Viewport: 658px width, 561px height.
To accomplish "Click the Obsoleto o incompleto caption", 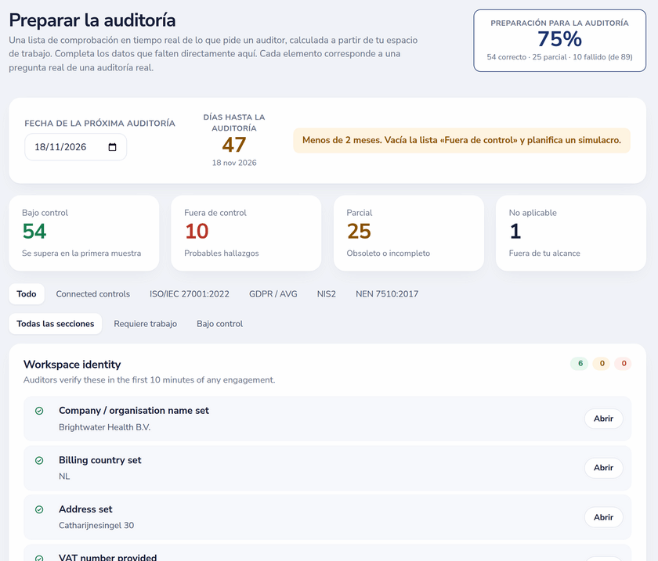I will click(x=389, y=254).
